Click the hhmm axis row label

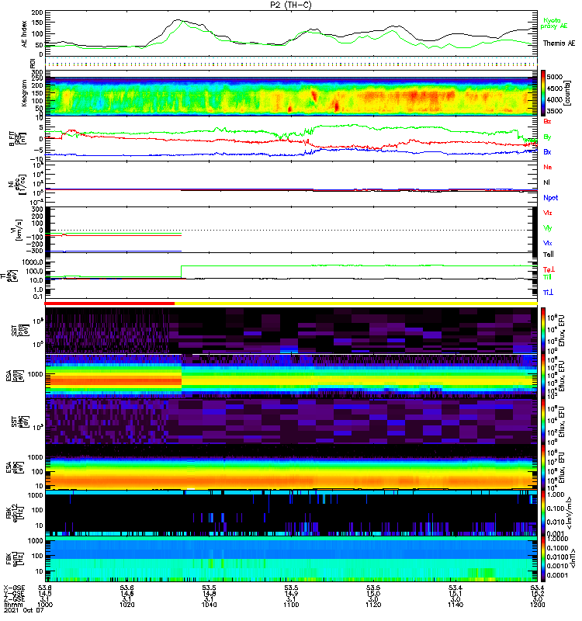12,605
